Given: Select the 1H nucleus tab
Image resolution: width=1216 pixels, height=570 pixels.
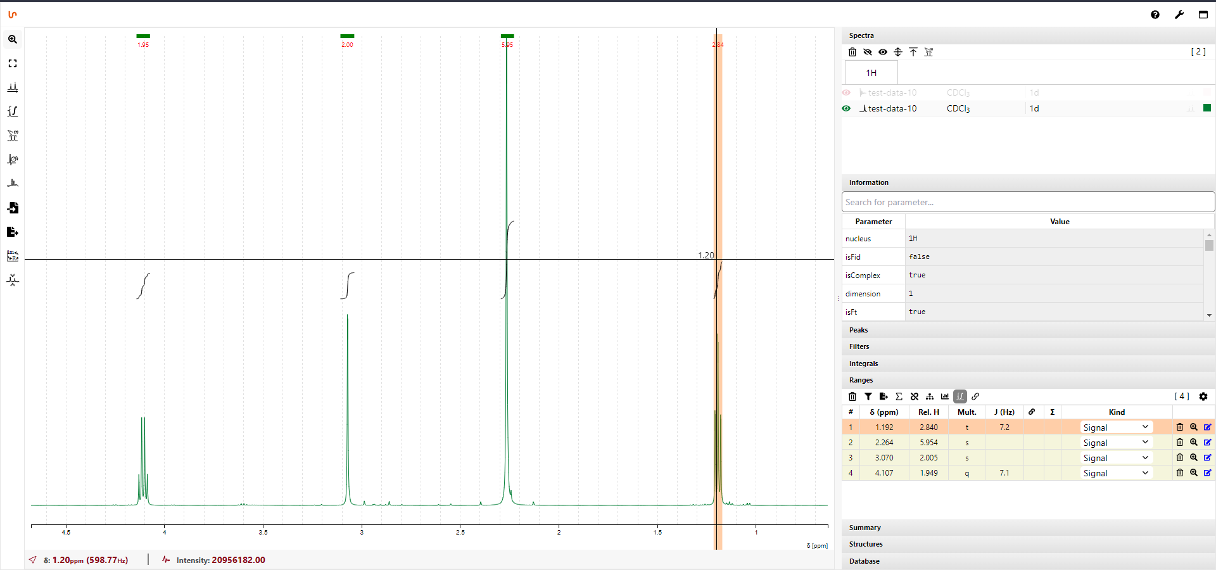Looking at the screenshot, I should pos(871,73).
